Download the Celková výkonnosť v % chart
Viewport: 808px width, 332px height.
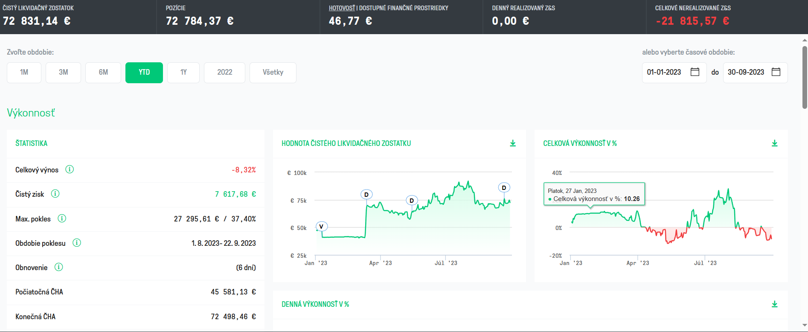(775, 143)
